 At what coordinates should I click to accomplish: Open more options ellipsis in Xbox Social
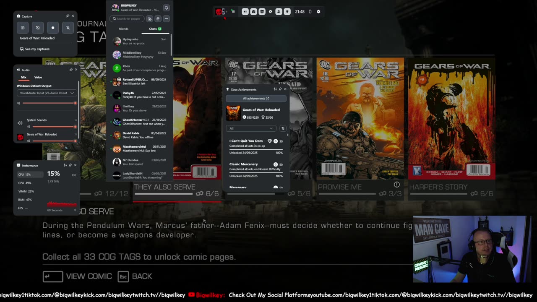coord(166,18)
